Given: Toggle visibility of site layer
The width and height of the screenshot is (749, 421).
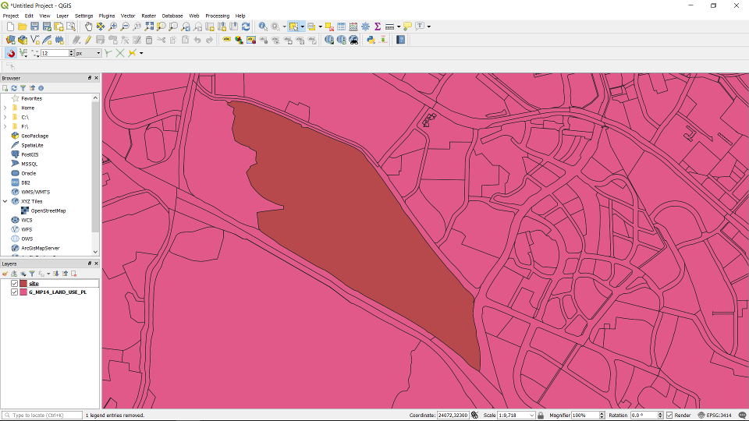Looking at the screenshot, I should tap(15, 284).
